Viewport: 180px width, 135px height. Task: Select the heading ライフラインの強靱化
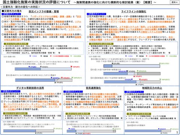[x=133, y=12]
